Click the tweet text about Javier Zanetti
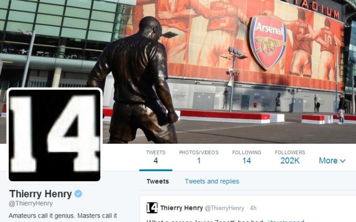Image resolution: width=356 pixels, height=222 pixels. pos(225,221)
